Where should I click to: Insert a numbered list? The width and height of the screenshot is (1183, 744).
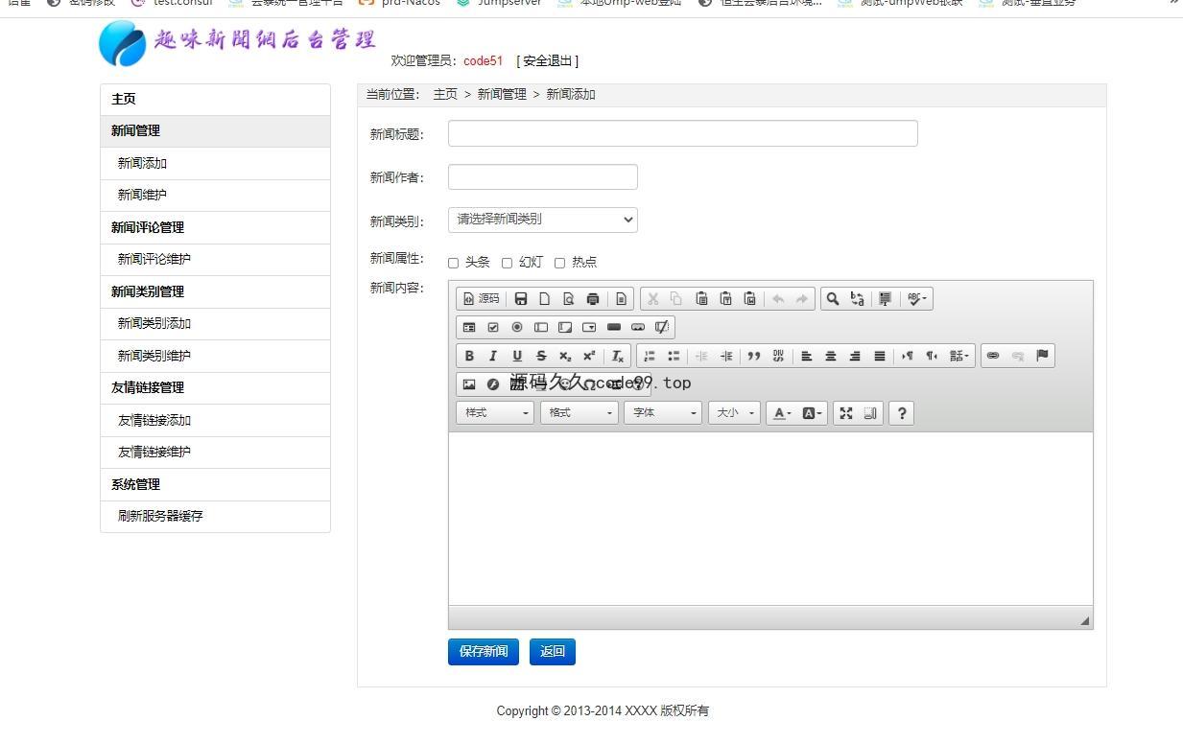tap(650, 357)
